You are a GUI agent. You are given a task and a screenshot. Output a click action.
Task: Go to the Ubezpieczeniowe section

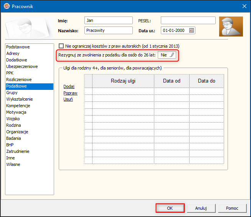coord(22,66)
